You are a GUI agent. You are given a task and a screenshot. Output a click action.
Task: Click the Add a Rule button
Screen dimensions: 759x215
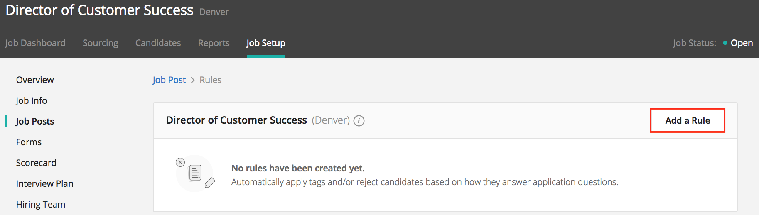687,120
